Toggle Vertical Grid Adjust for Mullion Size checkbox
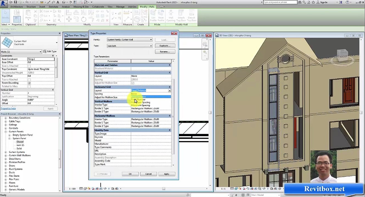Image resolution: width=365 pixels, height=197 pixels. [x=133, y=83]
